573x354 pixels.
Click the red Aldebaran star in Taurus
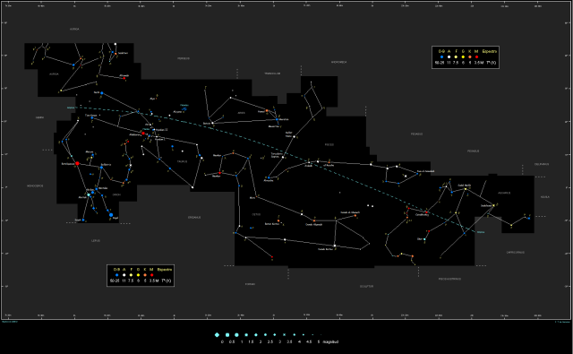tap(143, 134)
